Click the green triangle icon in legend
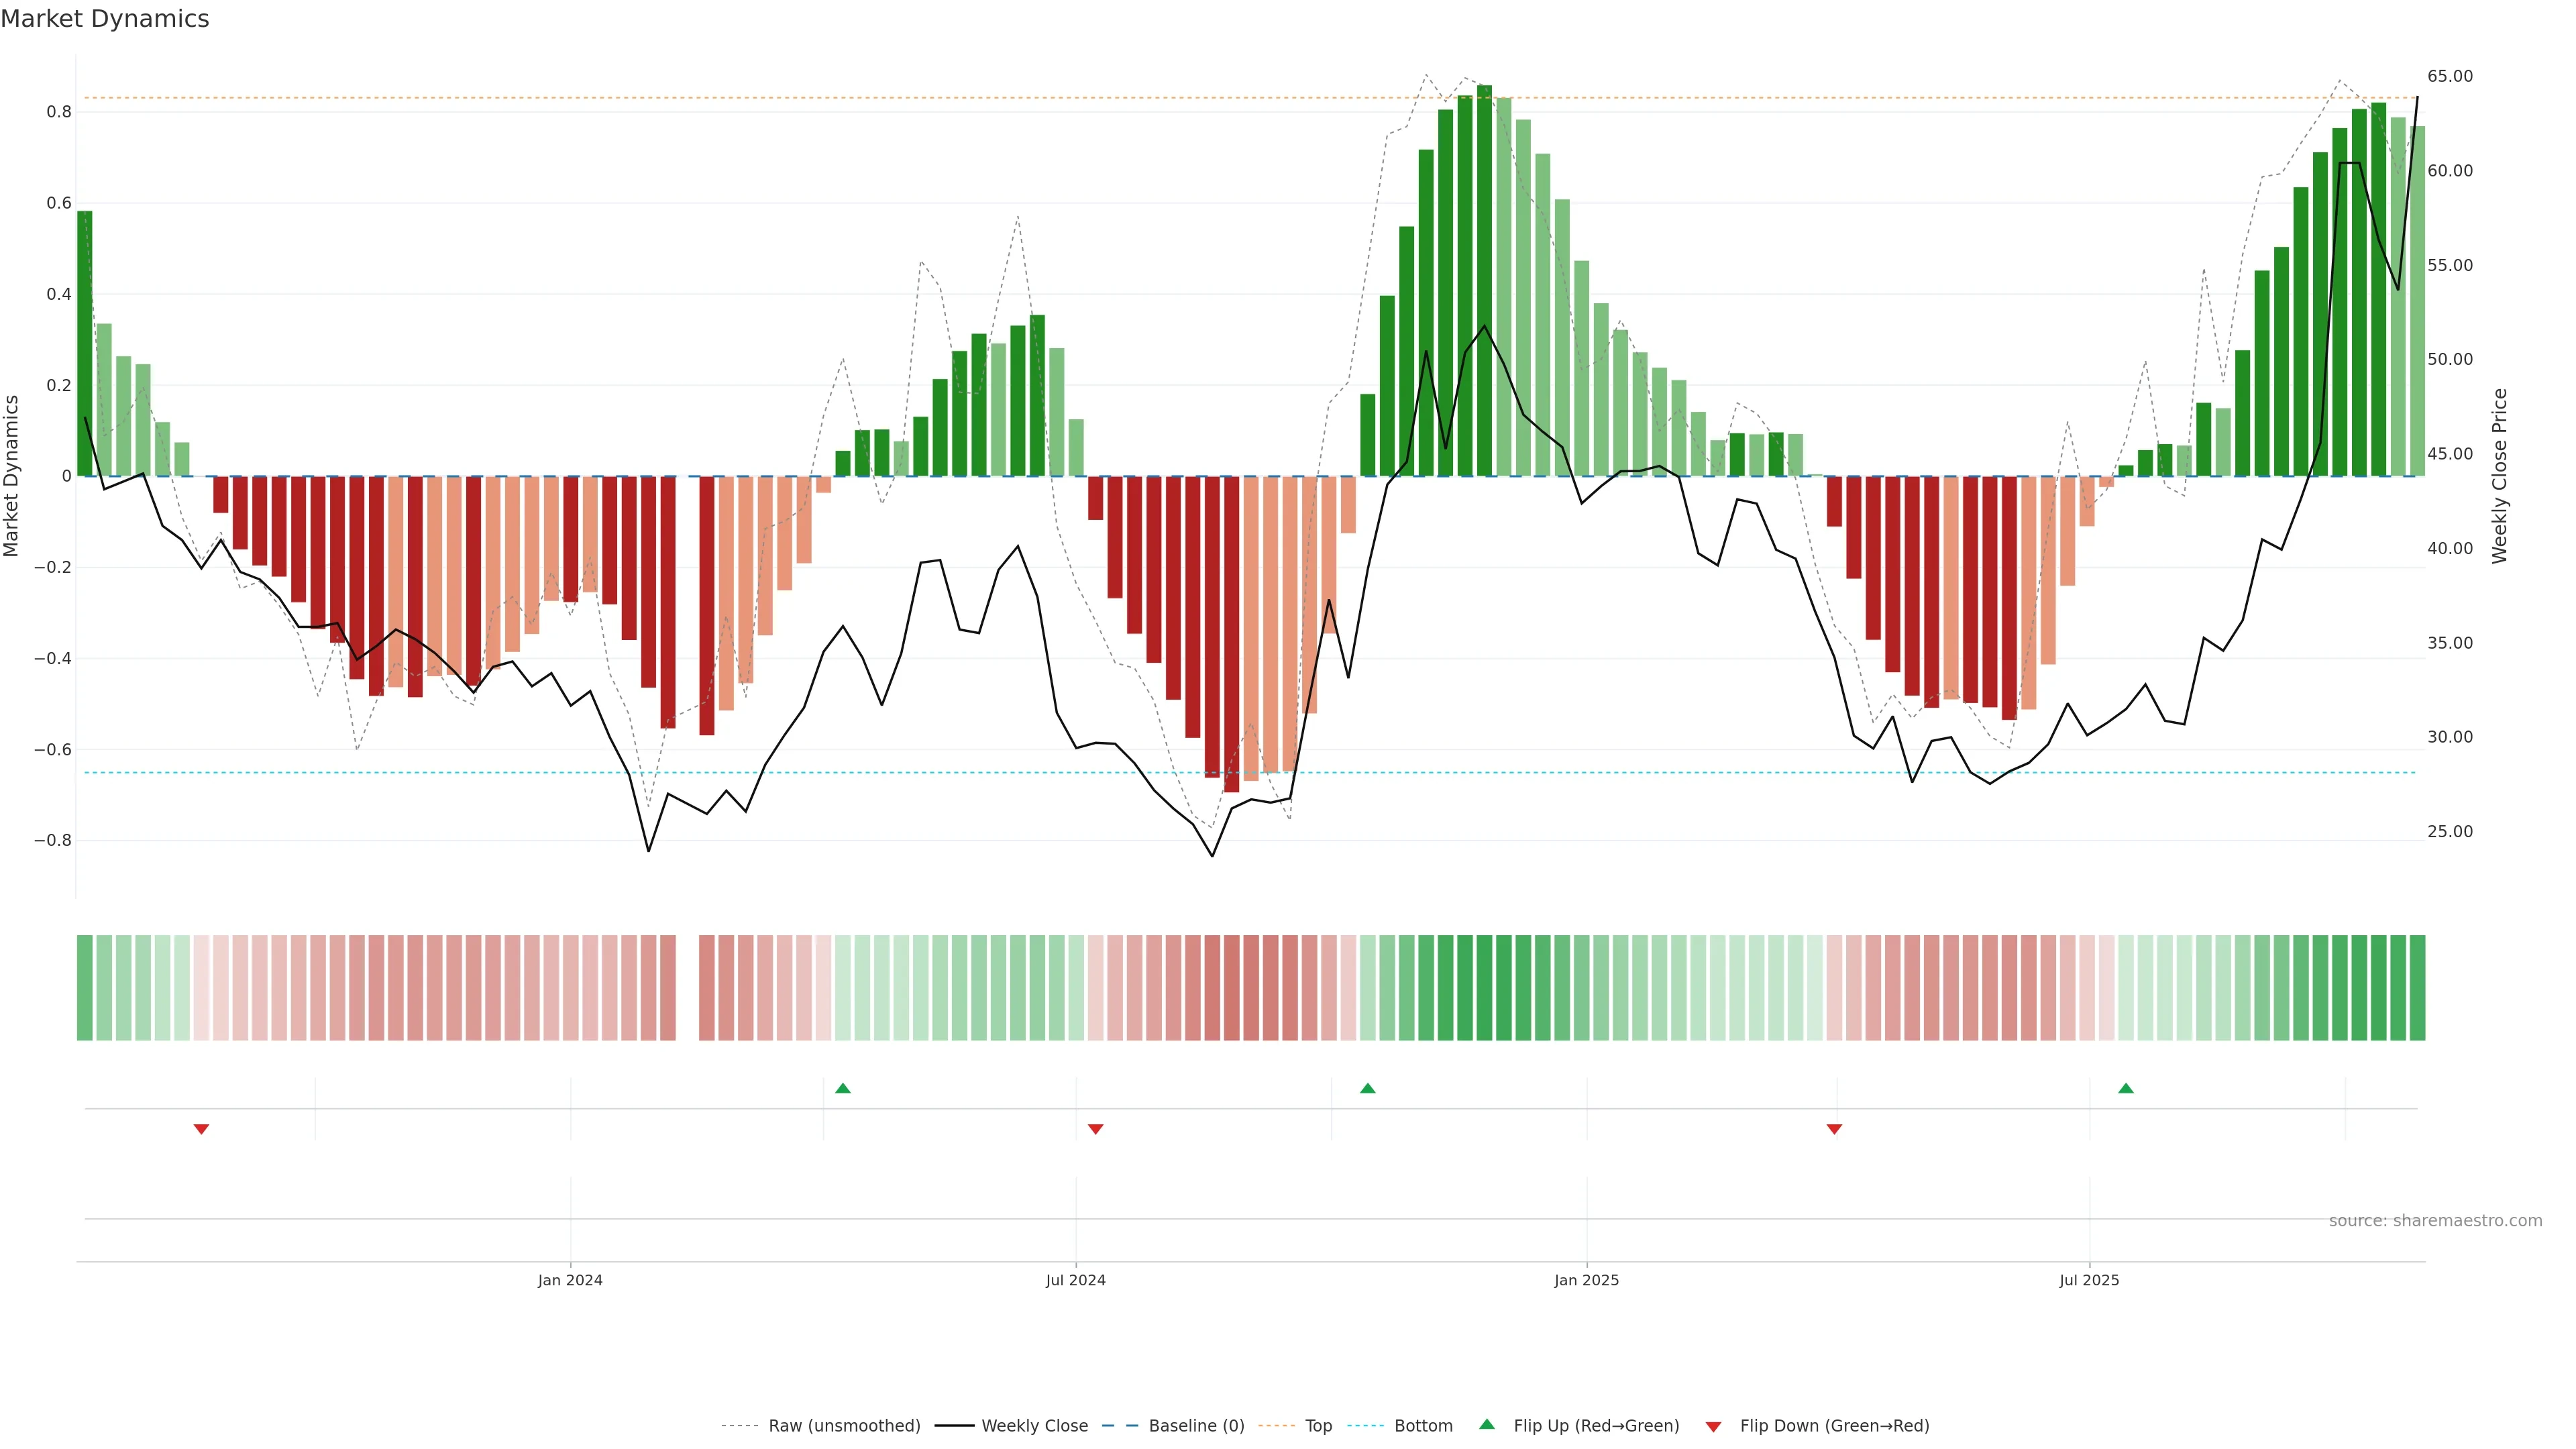 (1486, 1424)
